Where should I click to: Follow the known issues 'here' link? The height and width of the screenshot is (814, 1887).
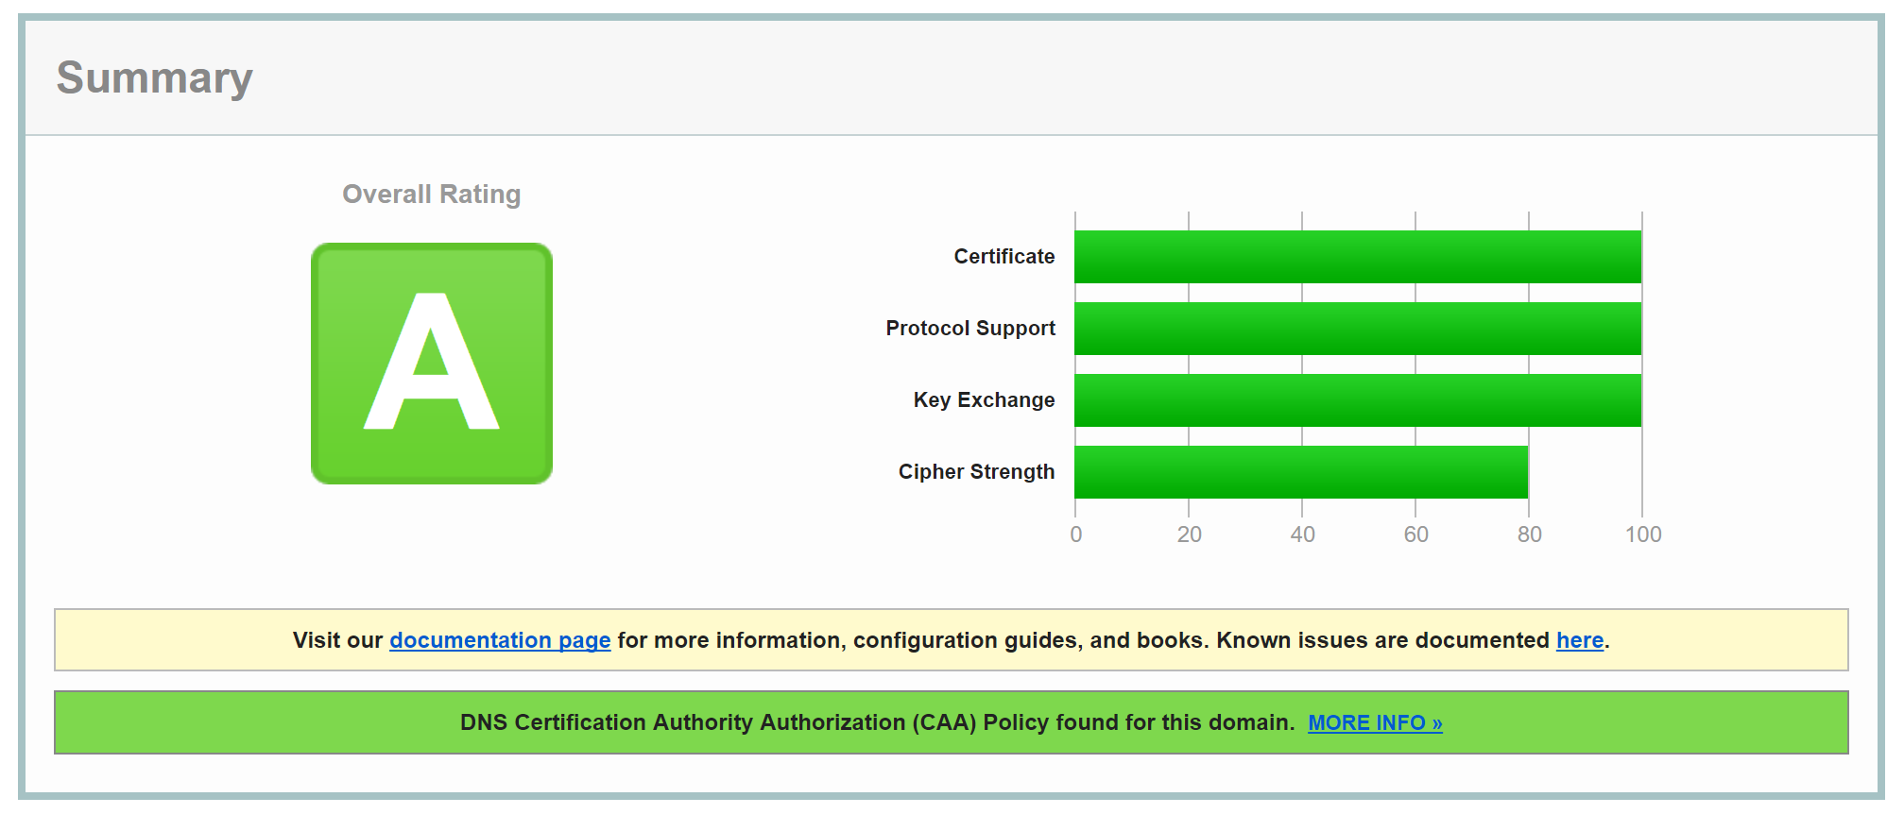point(1580,640)
